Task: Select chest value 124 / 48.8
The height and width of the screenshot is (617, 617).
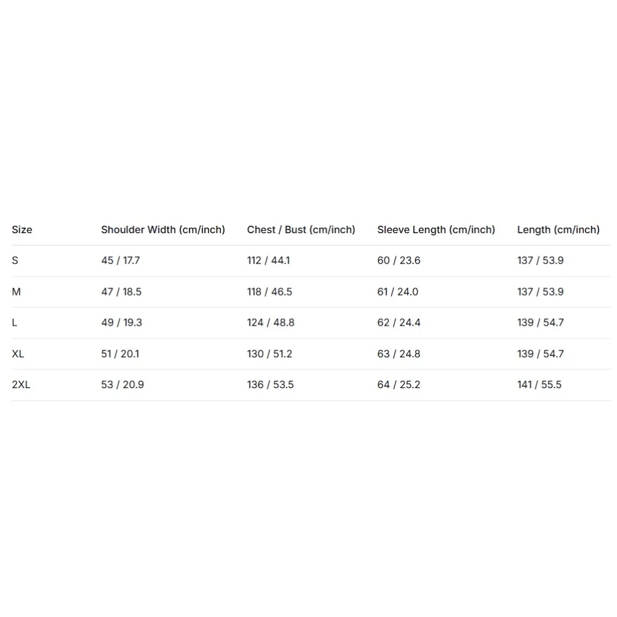Action: (271, 323)
